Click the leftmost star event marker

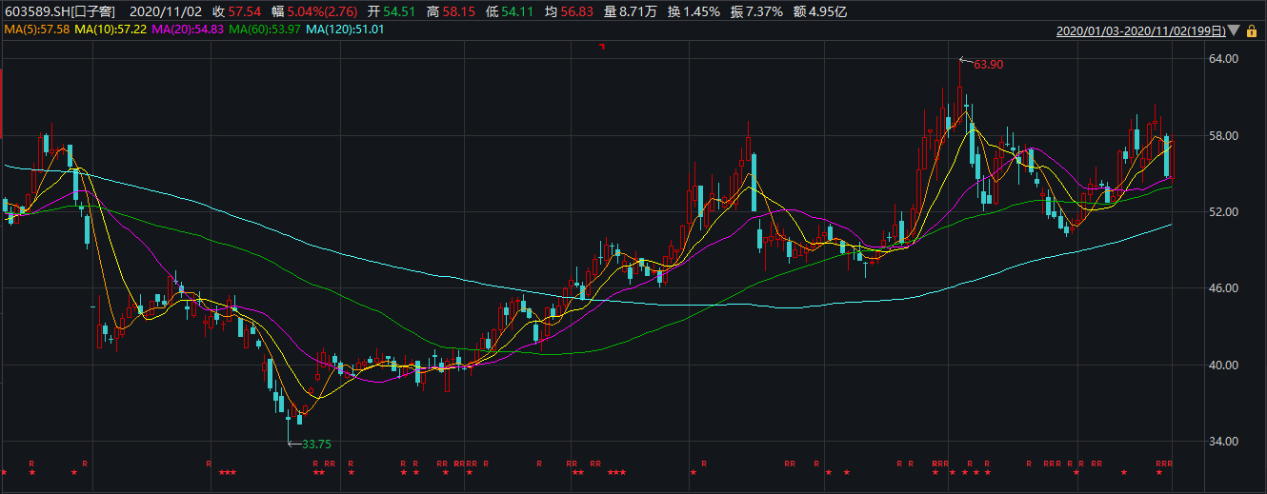[x=4, y=473]
